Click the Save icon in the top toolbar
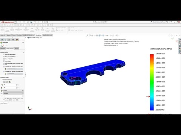This screenshot has height=135, width=181. (x=28, y=22)
